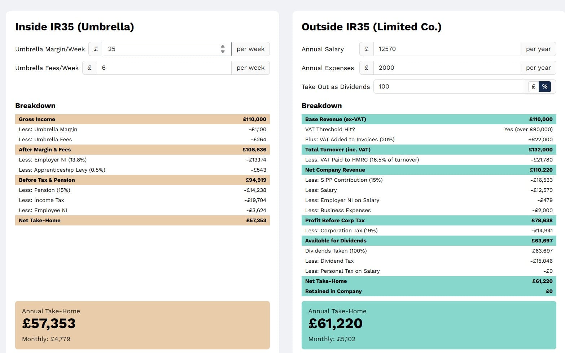Click the tan Annual Take-Home summary box

pos(142,324)
